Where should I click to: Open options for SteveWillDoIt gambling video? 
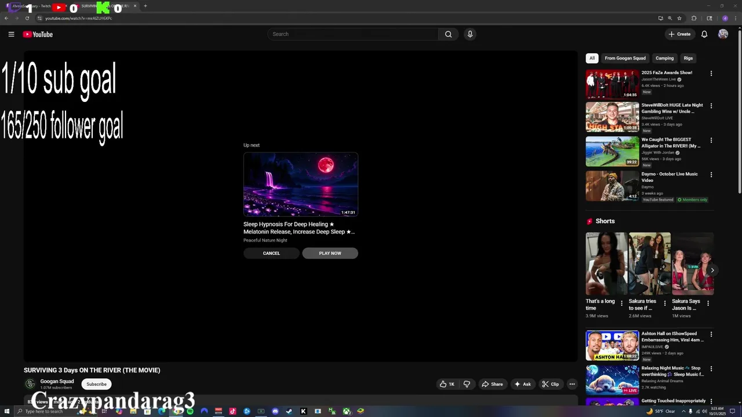(711, 106)
